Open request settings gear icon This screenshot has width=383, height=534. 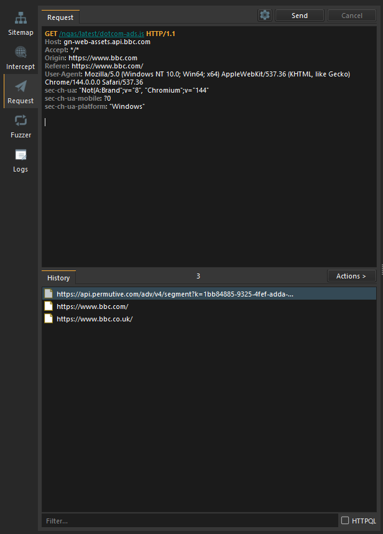pos(265,16)
